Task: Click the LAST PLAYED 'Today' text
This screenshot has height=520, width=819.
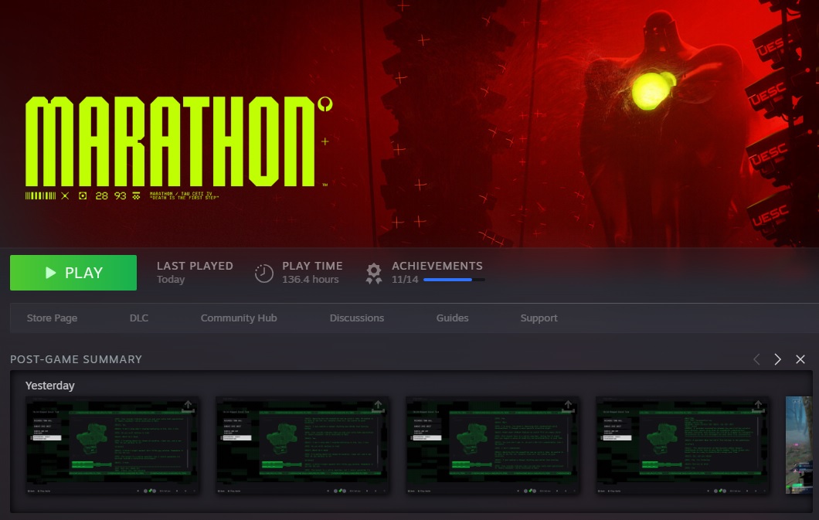Action: [171, 280]
